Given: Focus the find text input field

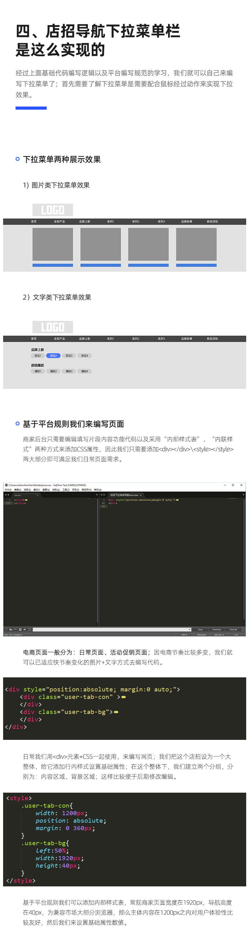Looking at the screenshot, I should 110,629.
